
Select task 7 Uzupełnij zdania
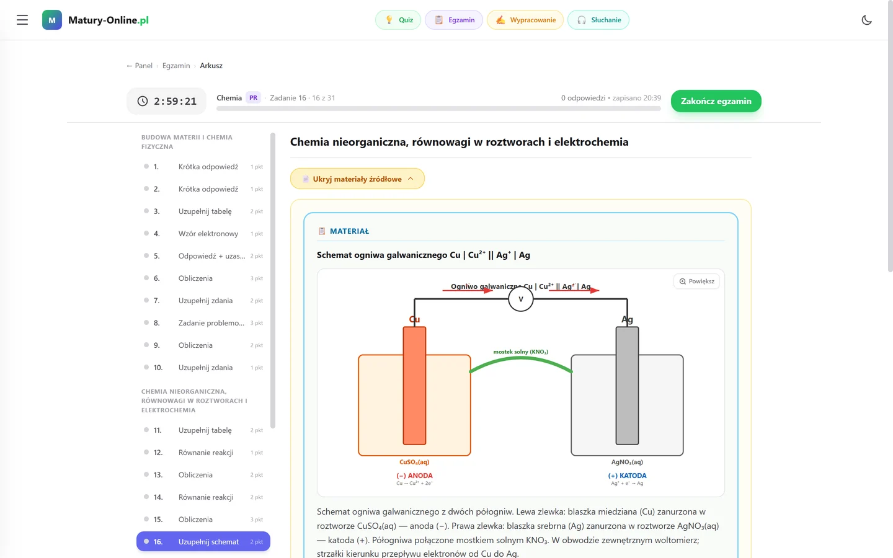point(203,301)
